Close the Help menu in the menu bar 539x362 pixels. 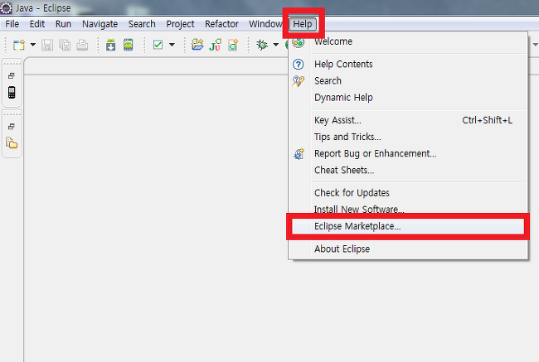click(x=303, y=24)
